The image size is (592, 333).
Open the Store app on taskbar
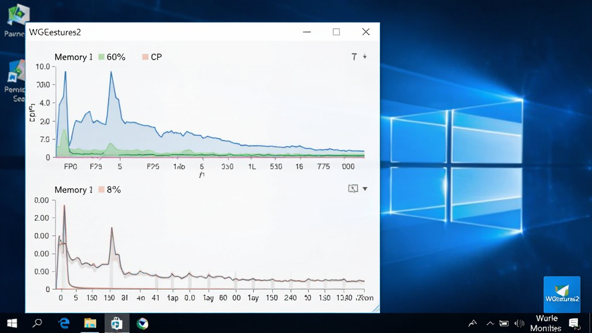(x=116, y=324)
